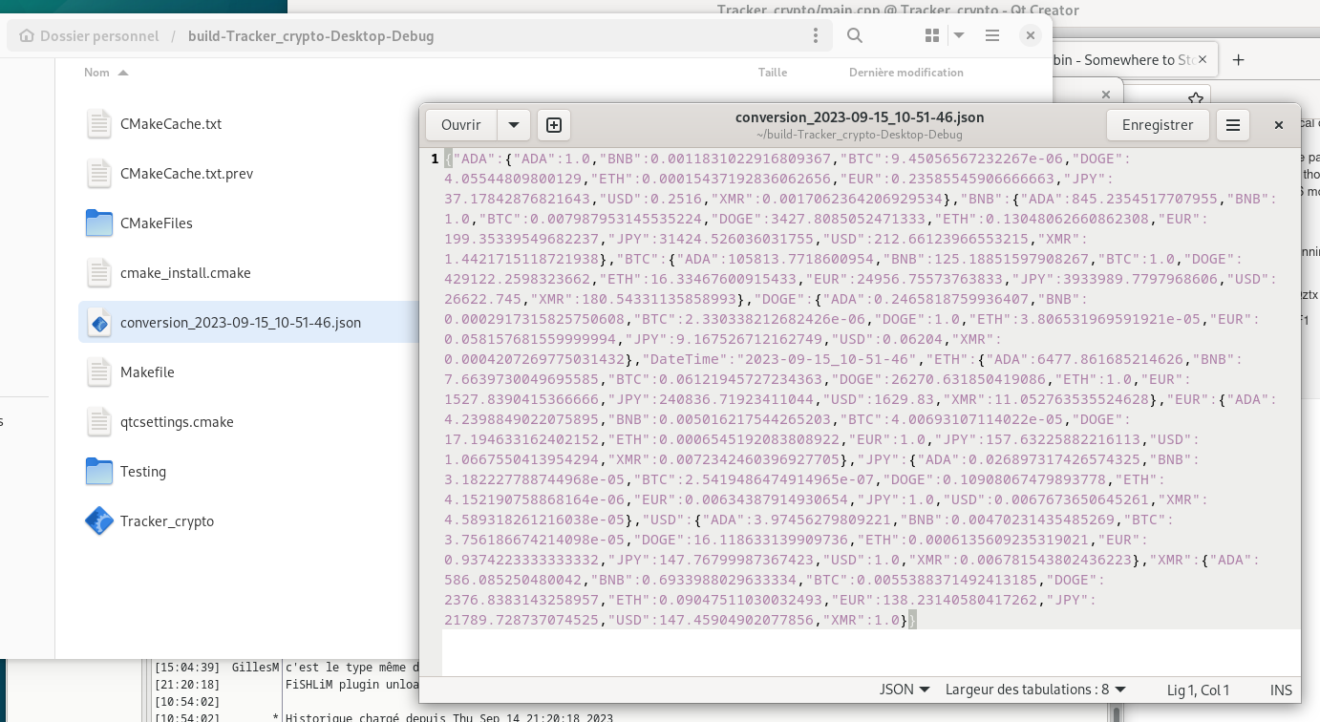Screen dimensions: 1320x722
Task: Select the Tracker_crypto executable icon
Action: point(99,521)
